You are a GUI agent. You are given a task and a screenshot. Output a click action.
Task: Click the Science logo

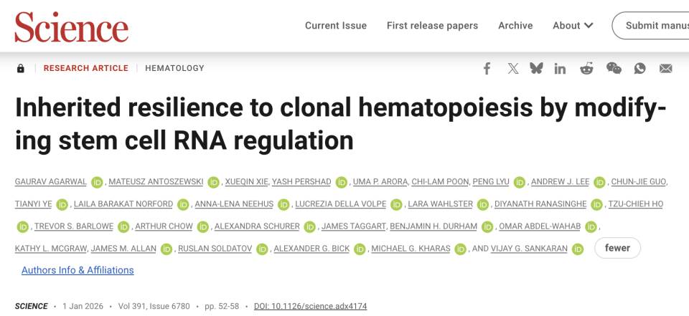click(x=72, y=27)
